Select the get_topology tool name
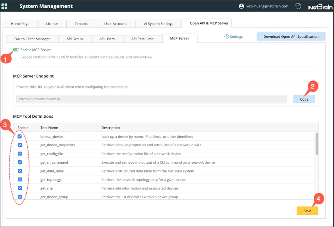 pos(51,180)
